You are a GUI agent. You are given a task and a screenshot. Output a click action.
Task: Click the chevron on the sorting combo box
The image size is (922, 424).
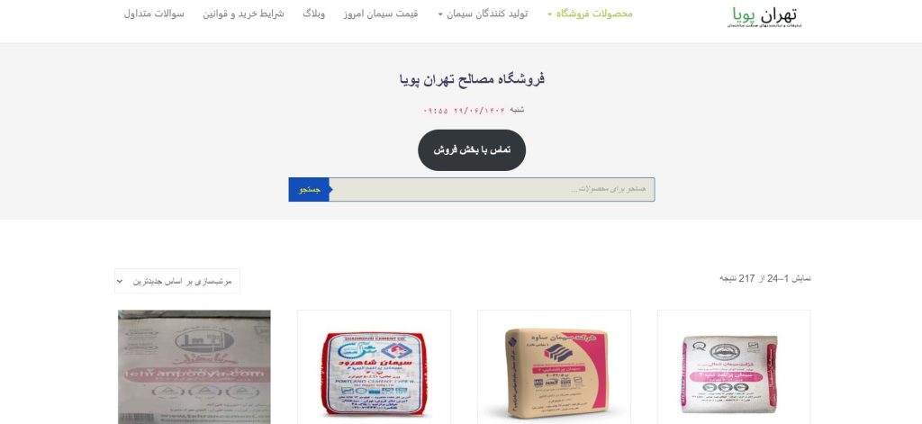click(x=120, y=281)
